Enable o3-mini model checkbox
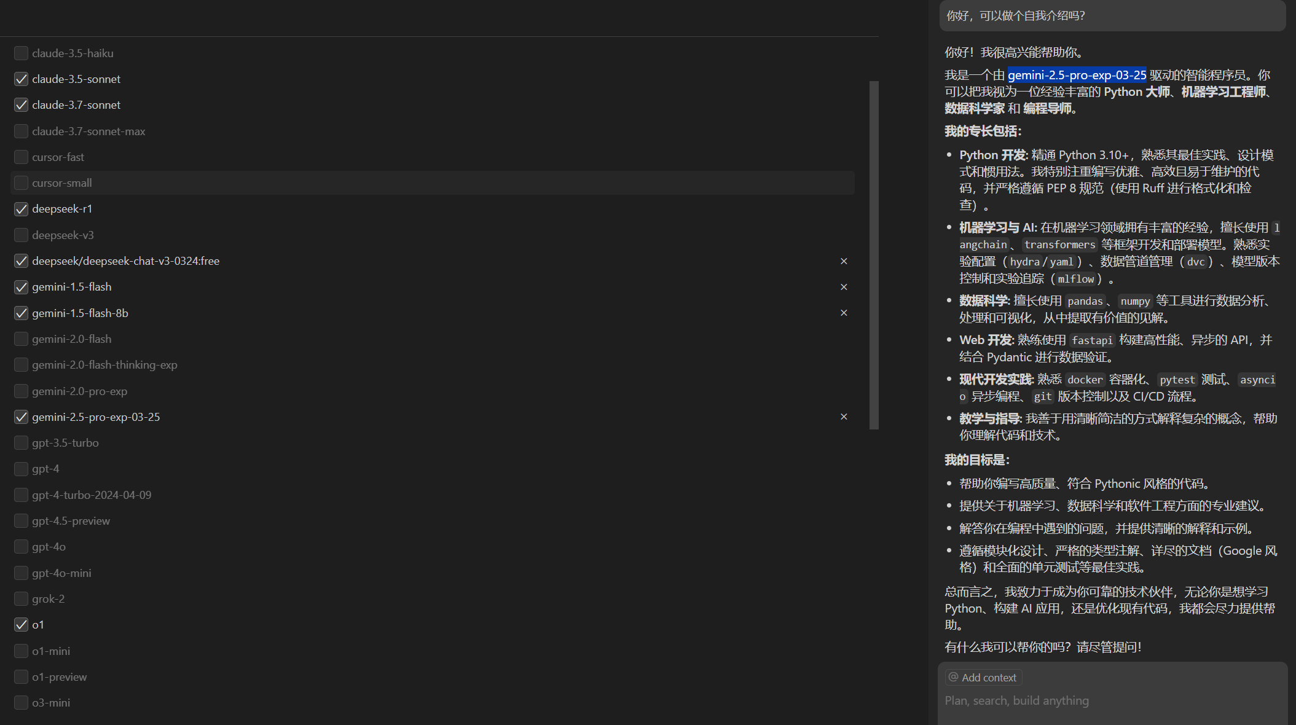 pos(21,702)
